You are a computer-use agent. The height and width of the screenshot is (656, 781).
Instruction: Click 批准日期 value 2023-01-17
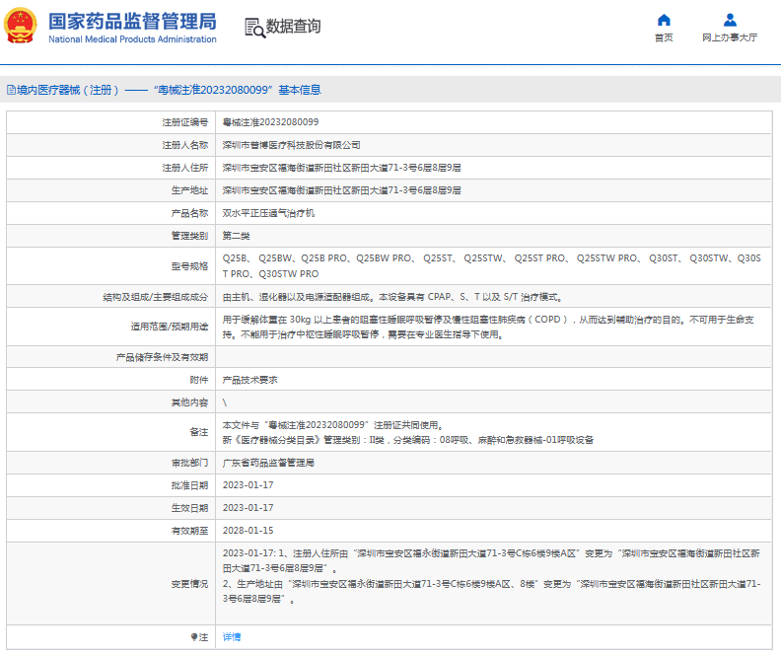[x=248, y=485]
